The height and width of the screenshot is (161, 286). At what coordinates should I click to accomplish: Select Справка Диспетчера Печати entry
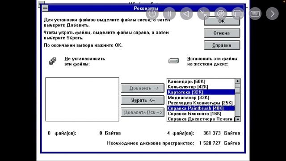201,119
